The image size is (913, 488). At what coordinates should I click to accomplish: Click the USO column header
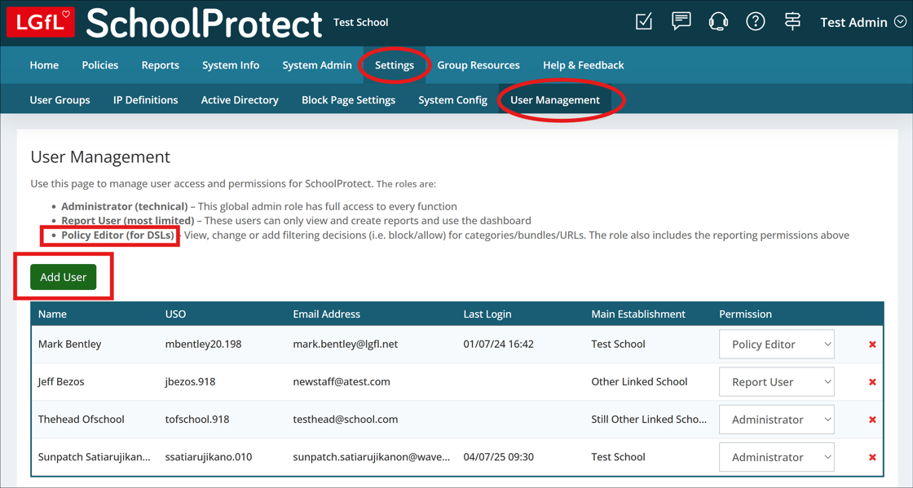point(175,314)
